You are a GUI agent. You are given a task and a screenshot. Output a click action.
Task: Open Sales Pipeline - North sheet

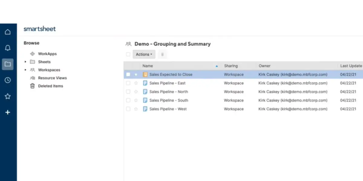[x=169, y=92]
